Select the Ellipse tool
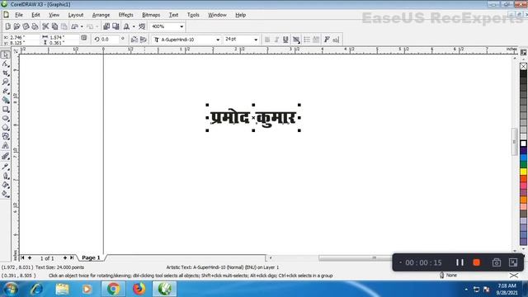The height and width of the screenshot is (297, 528). [6, 119]
